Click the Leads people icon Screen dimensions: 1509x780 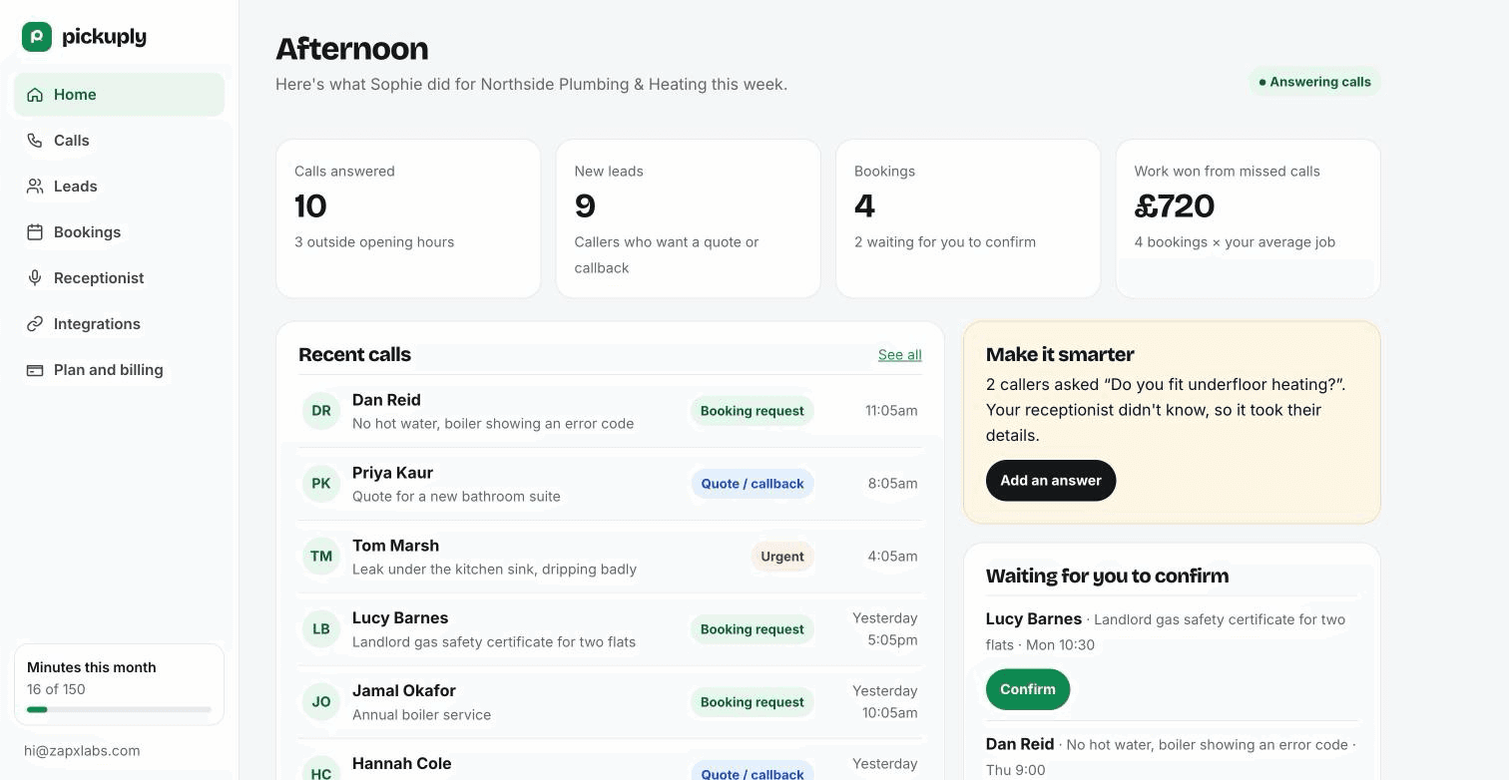(35, 187)
